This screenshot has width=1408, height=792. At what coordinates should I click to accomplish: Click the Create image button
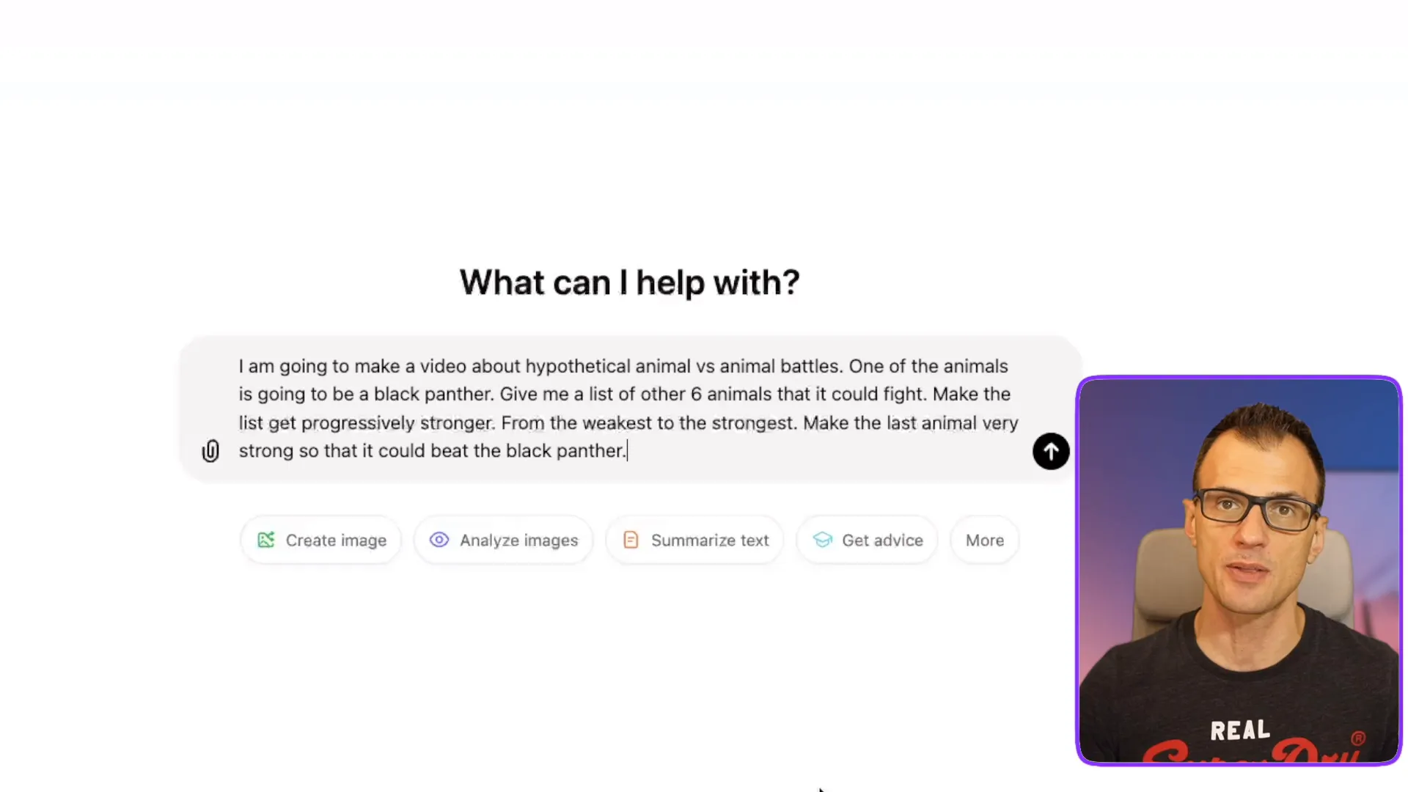pos(321,540)
